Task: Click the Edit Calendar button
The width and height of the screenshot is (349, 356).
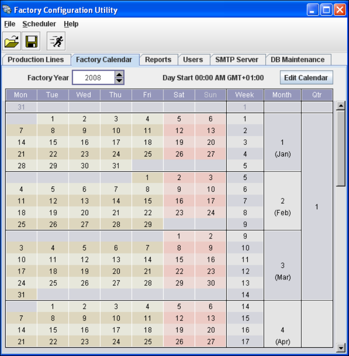Action: click(306, 78)
